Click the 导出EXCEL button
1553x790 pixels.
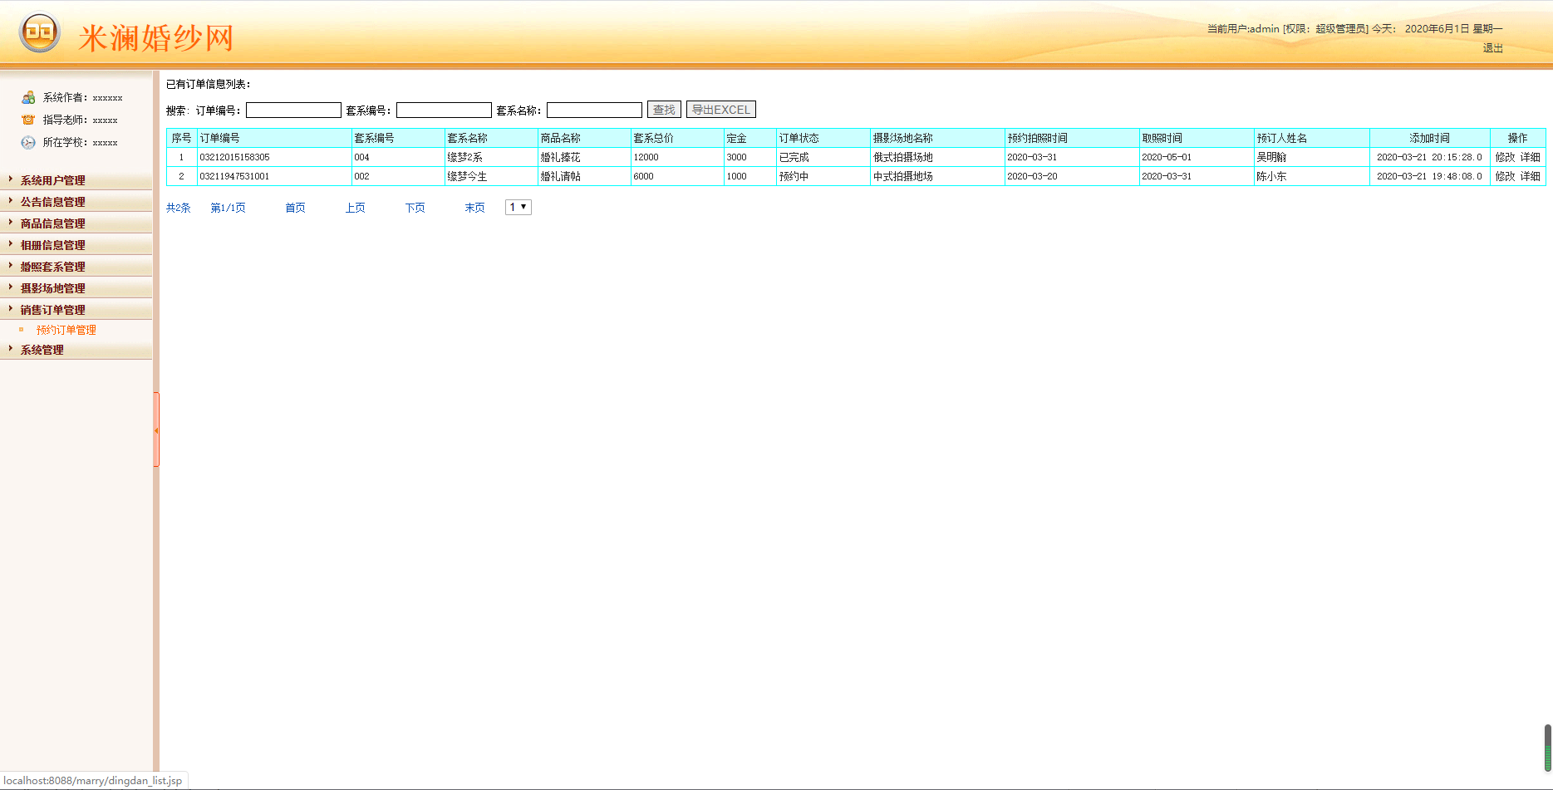point(721,110)
